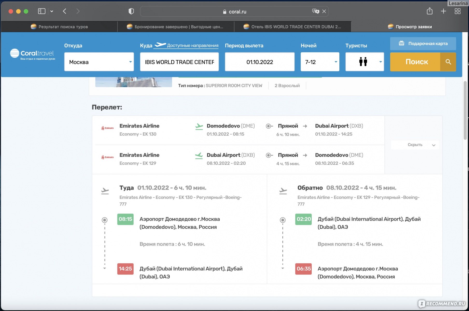469x311 pixels.
Task: Open a new tab with plus icon
Action: (444, 11)
